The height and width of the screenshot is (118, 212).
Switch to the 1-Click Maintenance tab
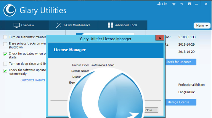coord(77,25)
